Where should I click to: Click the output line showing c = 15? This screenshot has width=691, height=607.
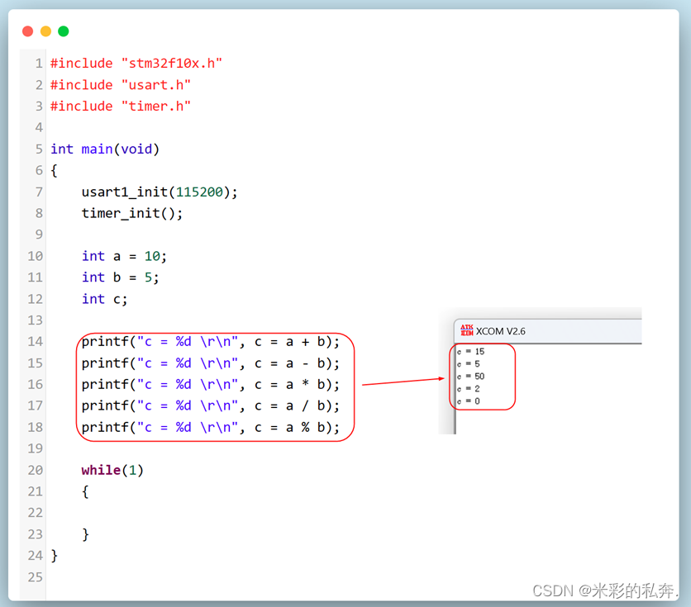click(x=468, y=351)
